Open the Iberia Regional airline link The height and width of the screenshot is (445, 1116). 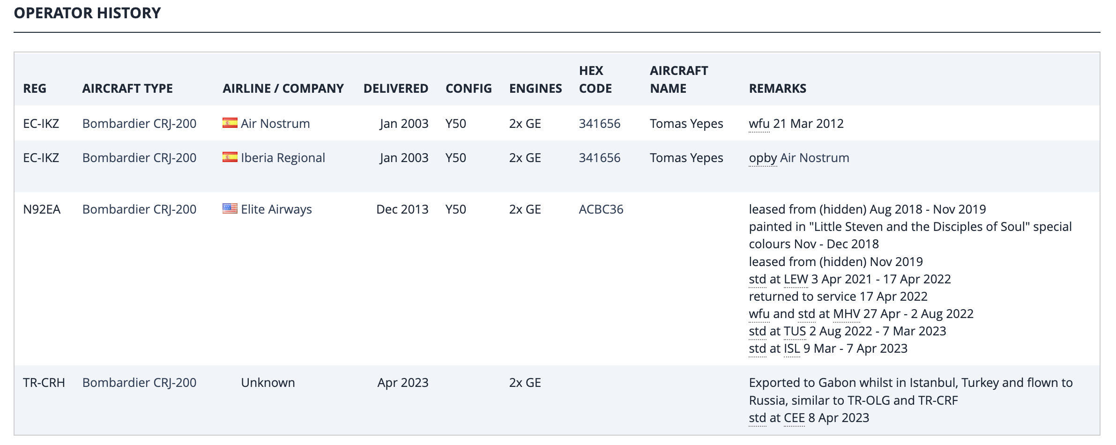tap(283, 158)
